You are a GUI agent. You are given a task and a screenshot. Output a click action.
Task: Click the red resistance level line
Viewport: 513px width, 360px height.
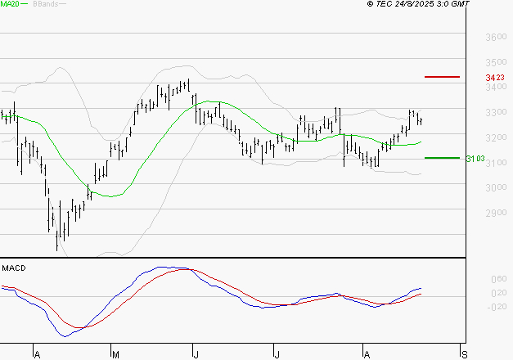pos(442,77)
